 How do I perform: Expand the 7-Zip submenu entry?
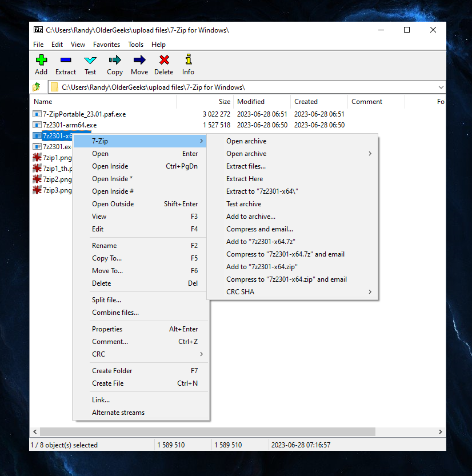(x=140, y=141)
